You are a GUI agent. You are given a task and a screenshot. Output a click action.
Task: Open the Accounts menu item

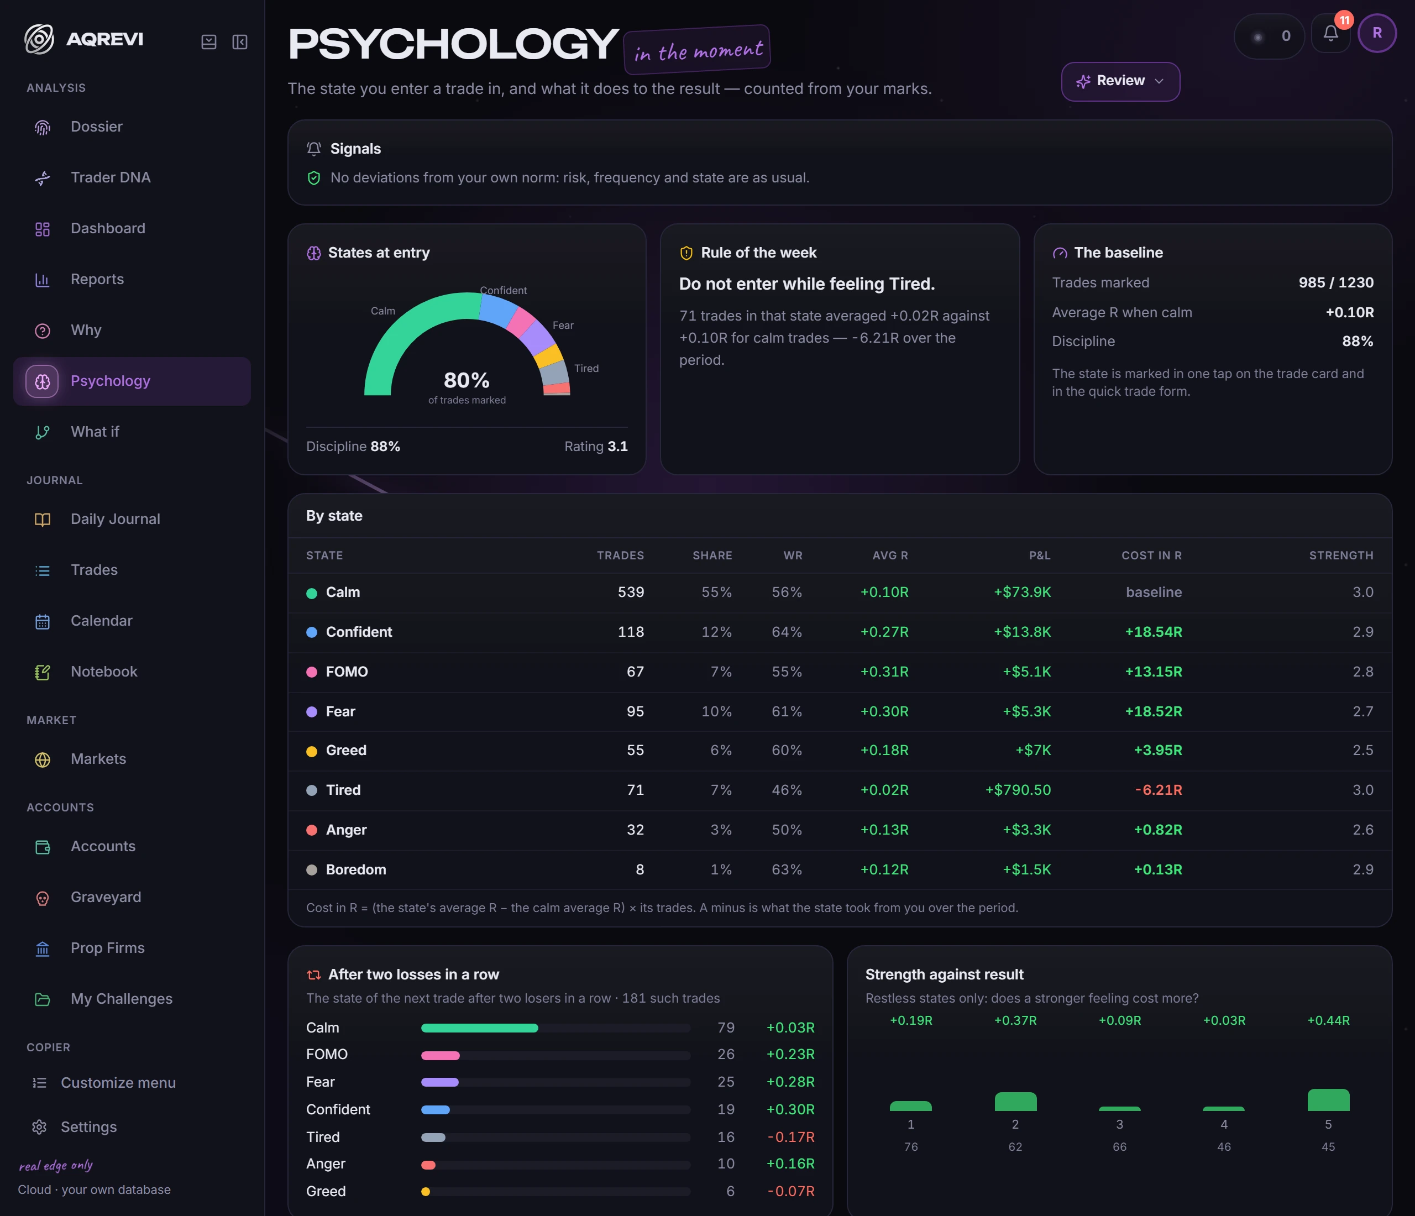click(x=132, y=847)
